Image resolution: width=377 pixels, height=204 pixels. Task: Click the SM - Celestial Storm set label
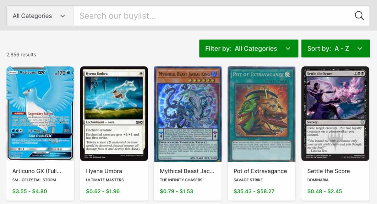pyautogui.click(x=34, y=180)
